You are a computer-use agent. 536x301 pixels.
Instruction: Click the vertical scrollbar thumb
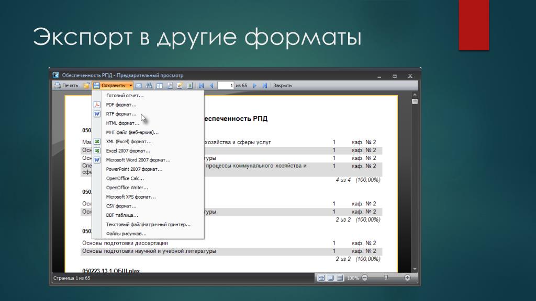pos(415,101)
